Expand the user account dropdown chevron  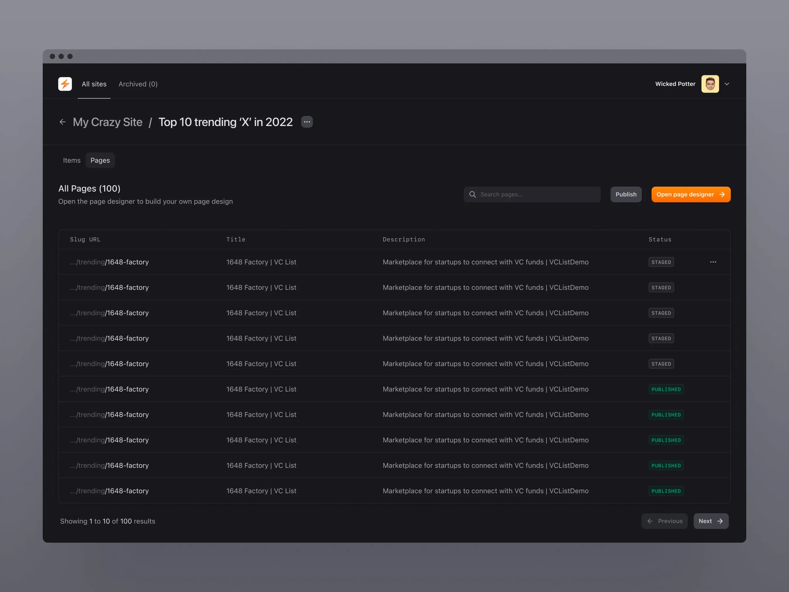coord(727,84)
